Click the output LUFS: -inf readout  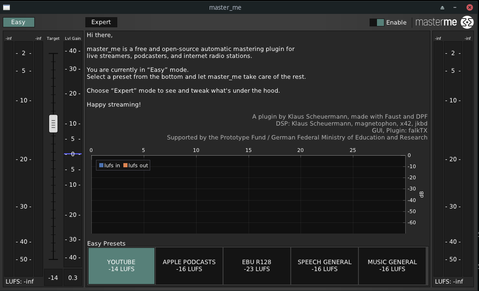click(x=449, y=281)
